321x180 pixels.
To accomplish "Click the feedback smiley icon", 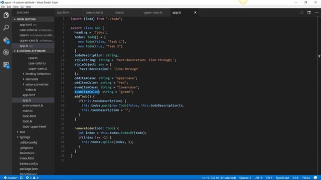I will [315, 178].
